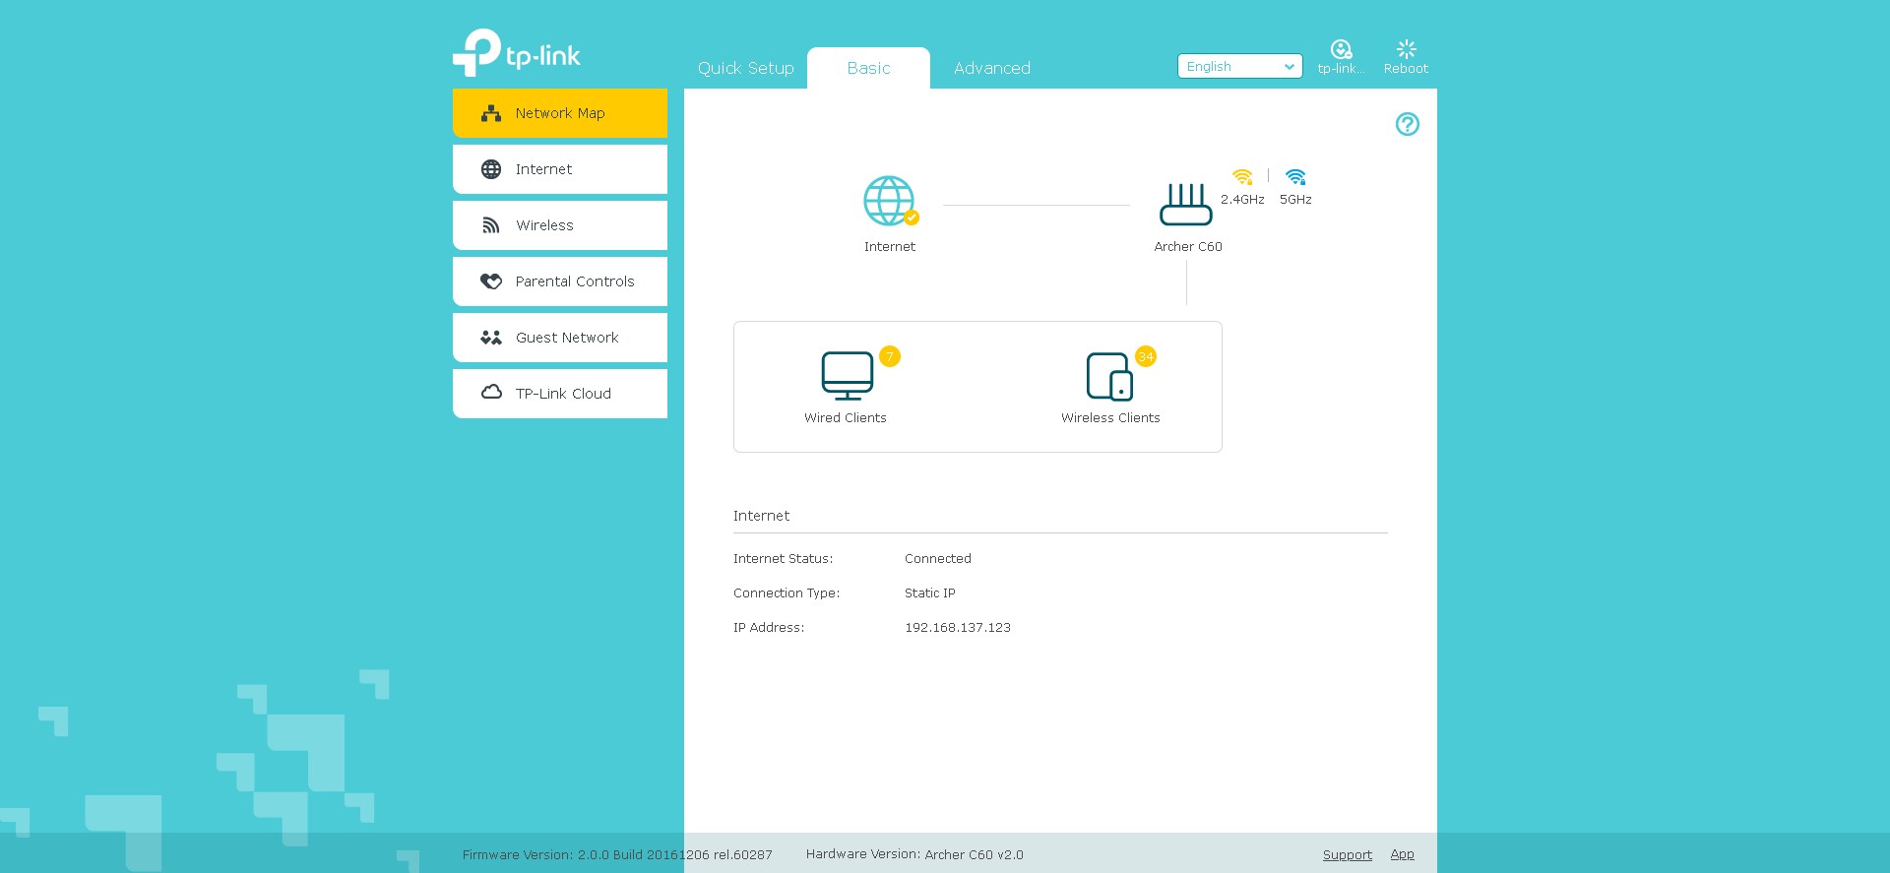
Task: Click the Wireless Clients devices icon
Action: pyautogui.click(x=1109, y=377)
